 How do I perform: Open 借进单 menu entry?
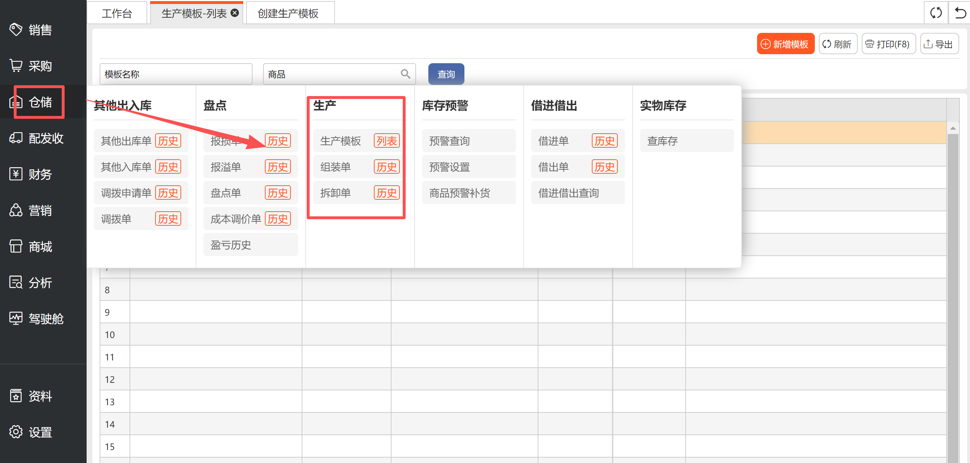pyautogui.click(x=553, y=141)
